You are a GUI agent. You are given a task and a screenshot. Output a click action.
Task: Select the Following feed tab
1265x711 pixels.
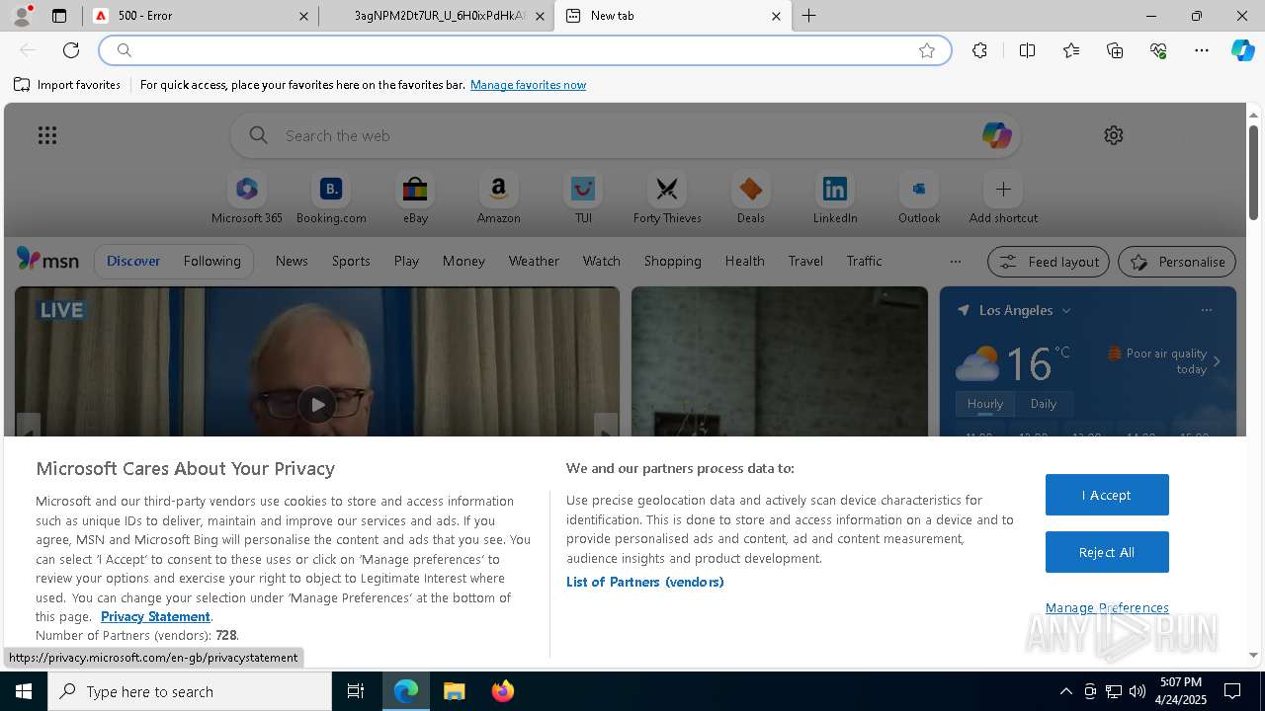(211, 261)
